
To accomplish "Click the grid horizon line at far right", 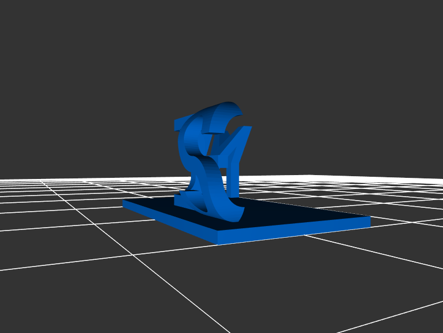I will click(x=426, y=178).
